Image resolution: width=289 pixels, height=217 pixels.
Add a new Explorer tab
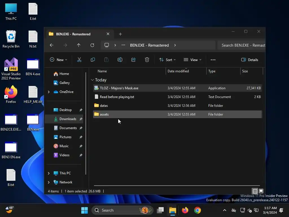click(x=120, y=34)
